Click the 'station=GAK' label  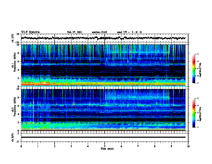[100, 32]
